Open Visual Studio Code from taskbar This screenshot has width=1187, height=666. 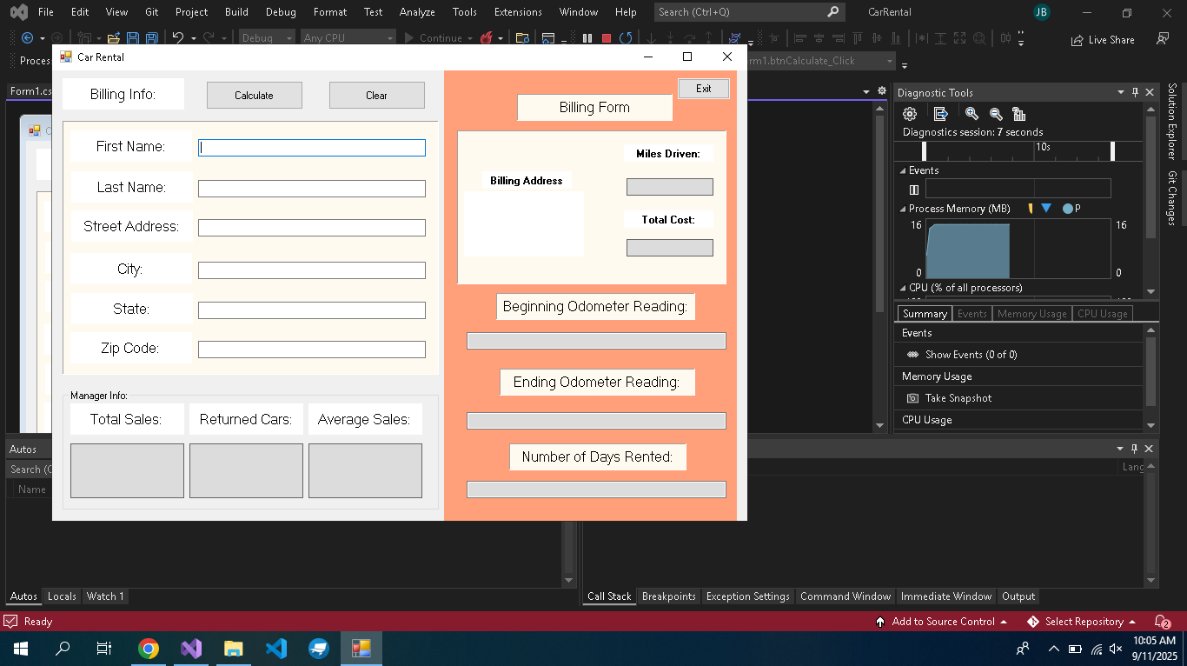[276, 649]
